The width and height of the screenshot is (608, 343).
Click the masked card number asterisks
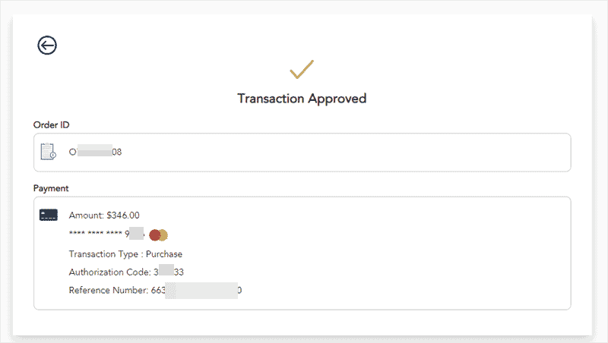(x=96, y=235)
